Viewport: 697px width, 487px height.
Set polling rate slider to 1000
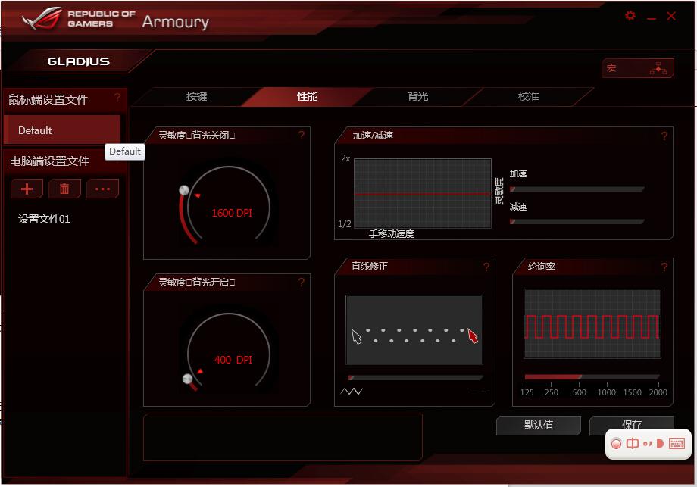pyautogui.click(x=606, y=377)
